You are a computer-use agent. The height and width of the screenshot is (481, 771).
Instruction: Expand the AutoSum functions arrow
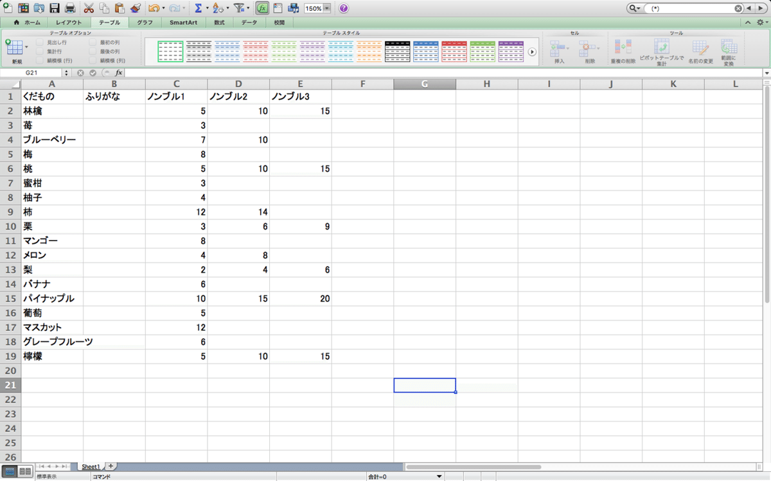coord(207,8)
